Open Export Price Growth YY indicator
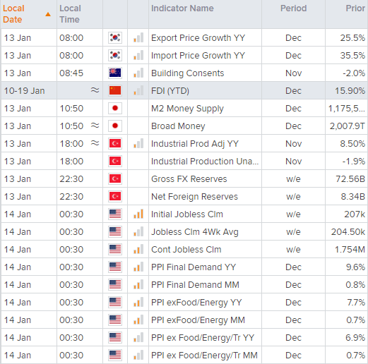Screen dimensions: 368x364 pos(198,37)
